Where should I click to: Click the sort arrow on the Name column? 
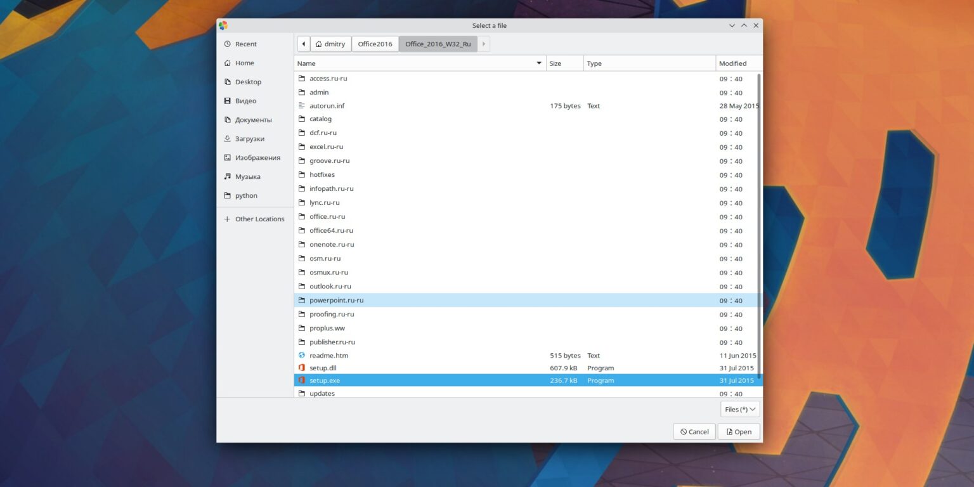(x=538, y=63)
